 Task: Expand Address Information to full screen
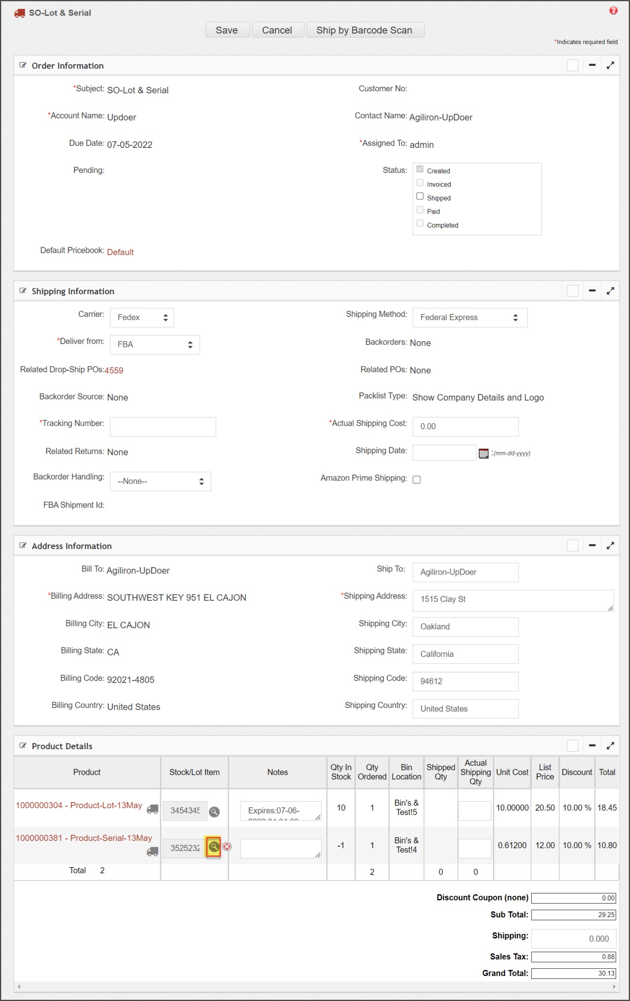610,546
